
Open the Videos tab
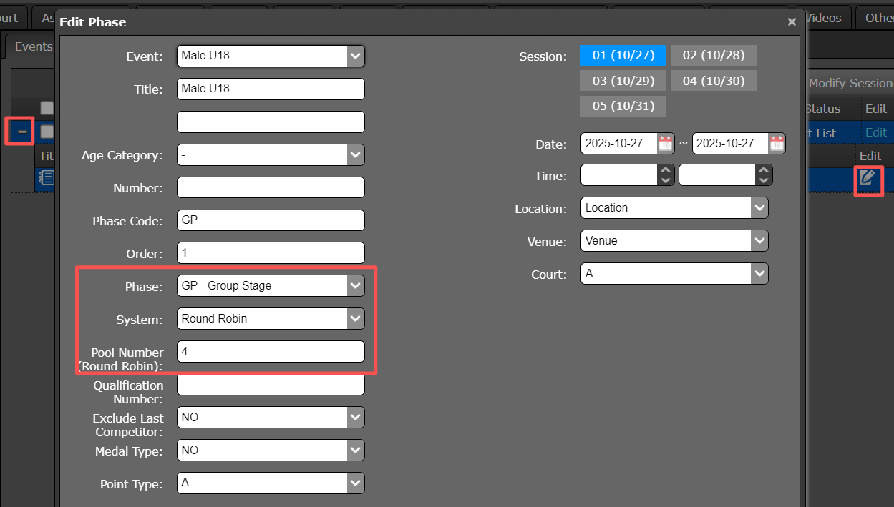point(823,18)
